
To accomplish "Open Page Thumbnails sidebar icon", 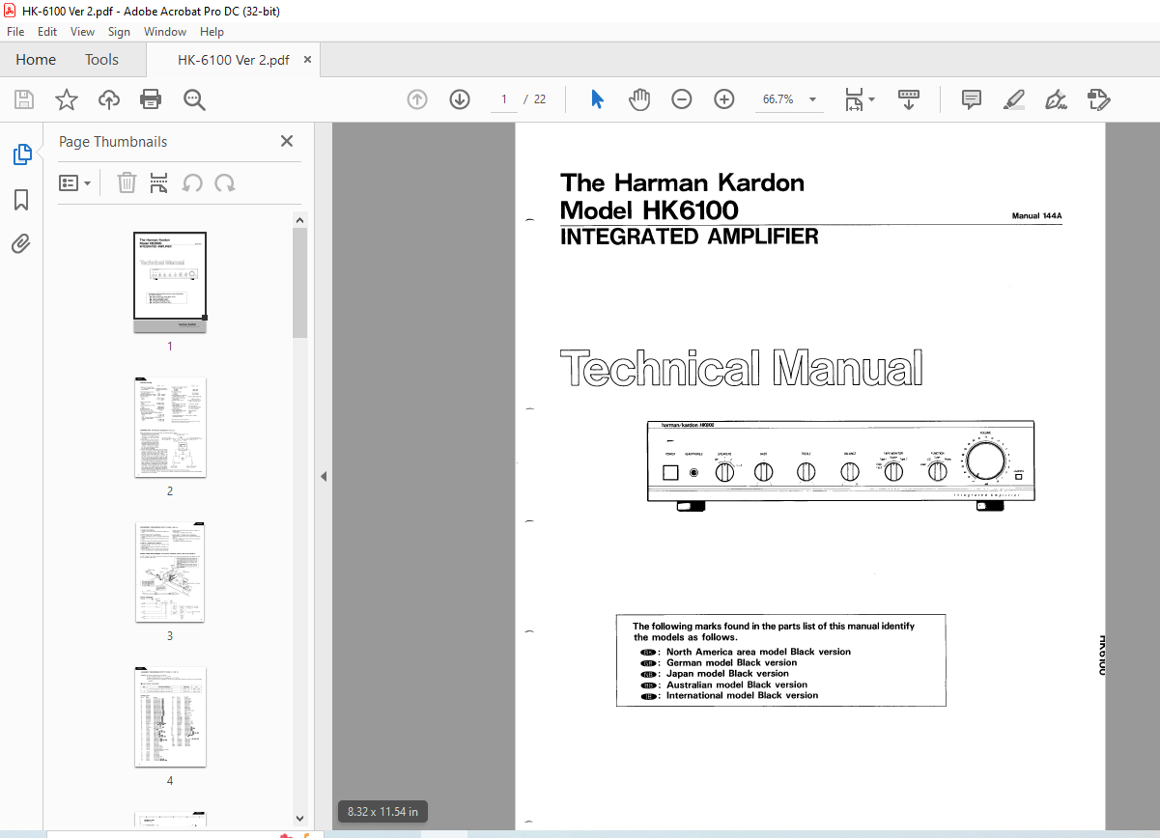I will tap(21, 154).
